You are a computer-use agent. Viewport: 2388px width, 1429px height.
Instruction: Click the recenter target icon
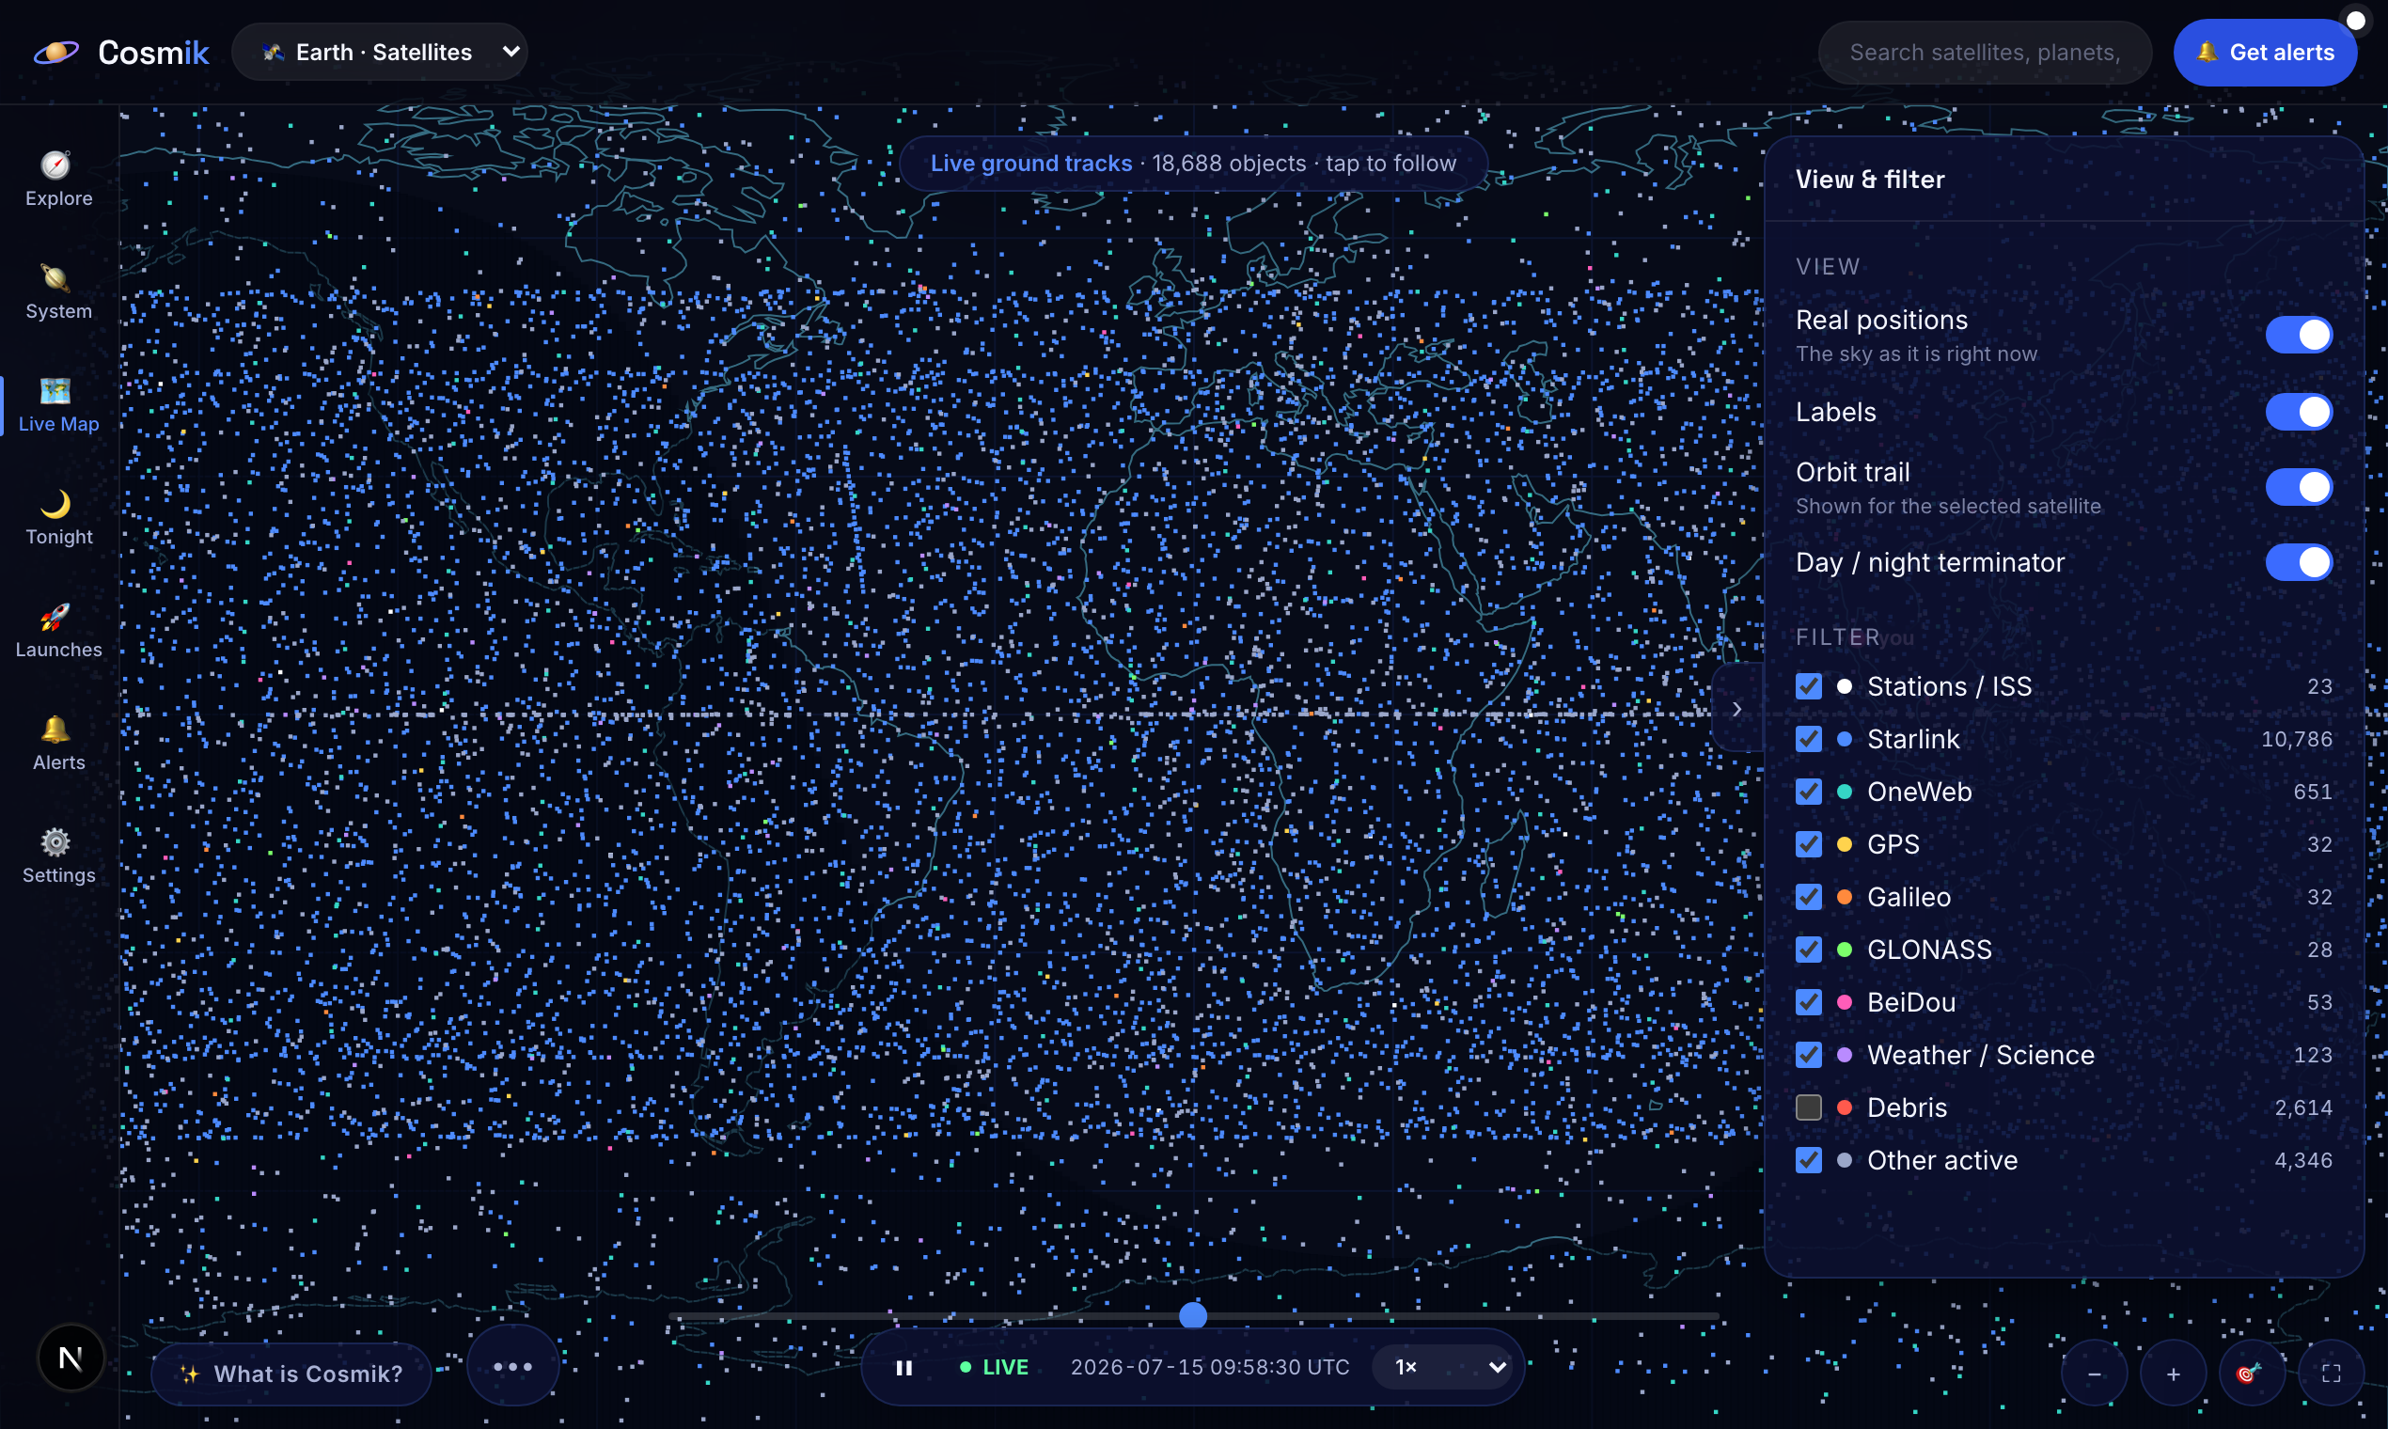(x=2252, y=1374)
